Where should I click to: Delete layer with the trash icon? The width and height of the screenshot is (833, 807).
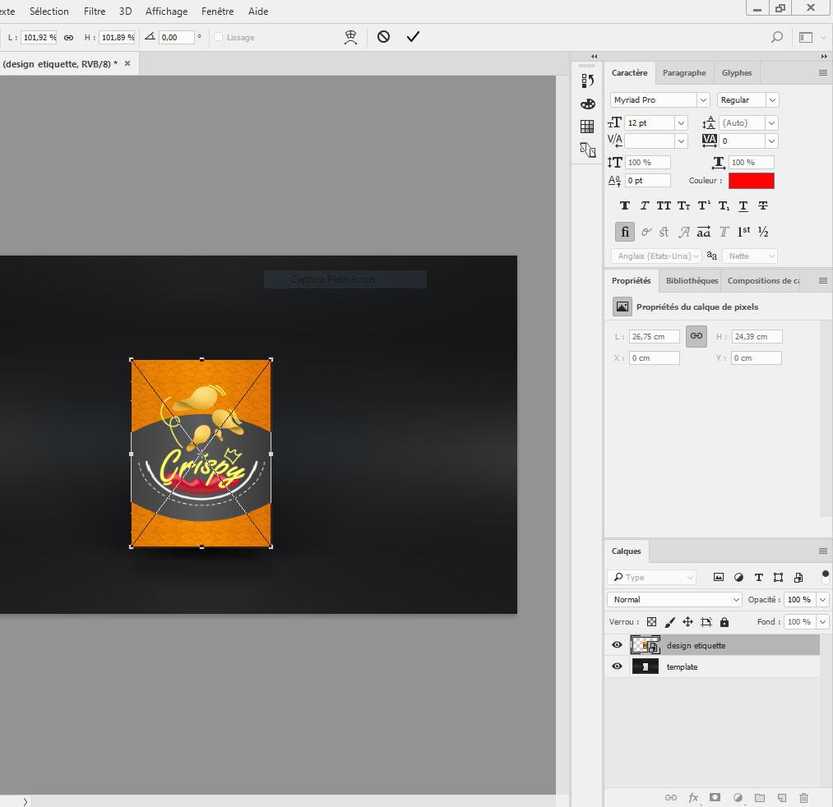803,797
